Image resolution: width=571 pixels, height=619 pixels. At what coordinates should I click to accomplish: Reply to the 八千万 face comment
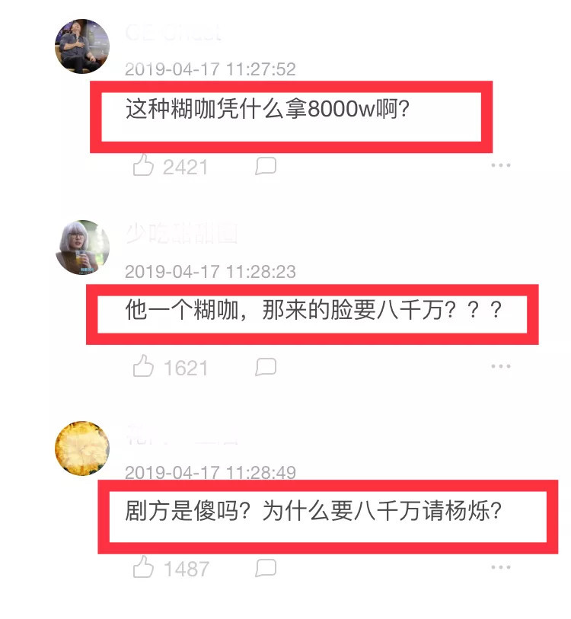[266, 367]
